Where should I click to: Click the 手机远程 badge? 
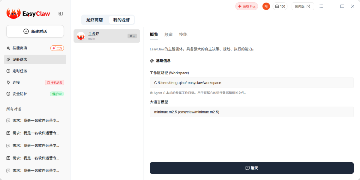coord(55,82)
